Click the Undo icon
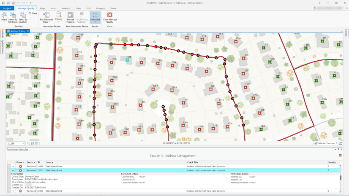 18,3
